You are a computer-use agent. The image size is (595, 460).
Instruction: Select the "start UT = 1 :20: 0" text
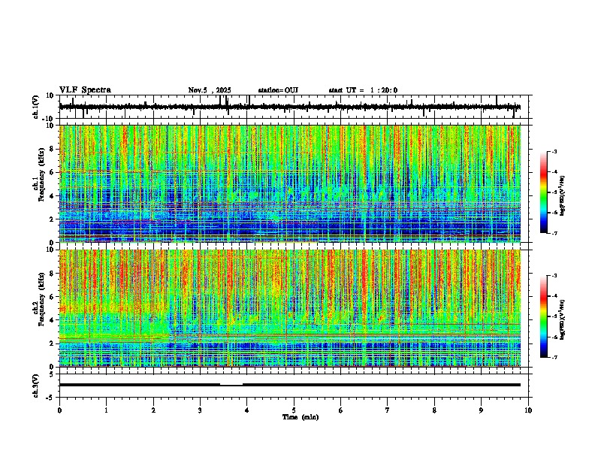363,90
